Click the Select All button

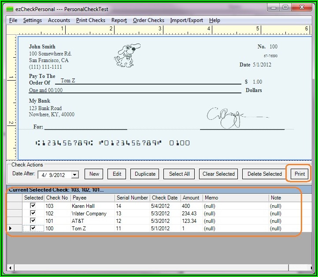[179, 174]
